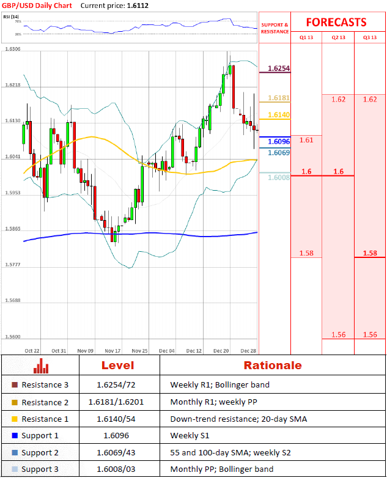Click the FORECASTS heading
The width and height of the screenshot is (387, 478).
point(336,22)
